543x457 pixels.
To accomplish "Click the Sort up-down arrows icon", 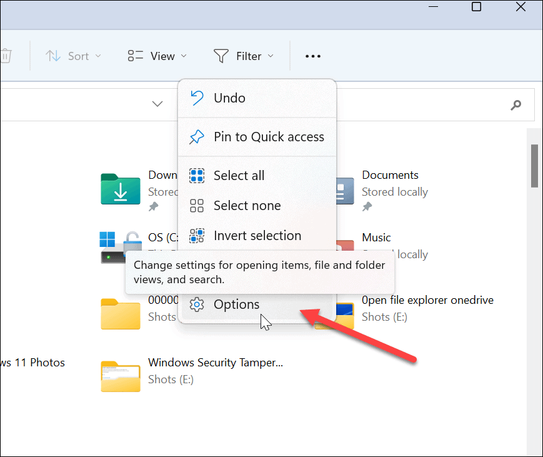I will 53,56.
